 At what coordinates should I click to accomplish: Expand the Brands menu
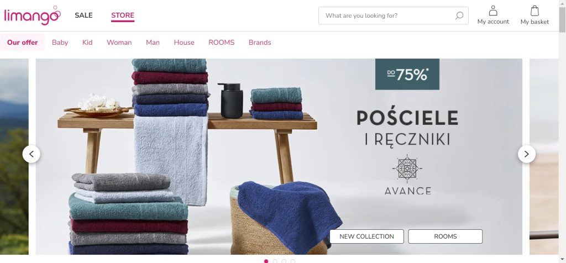(260, 43)
